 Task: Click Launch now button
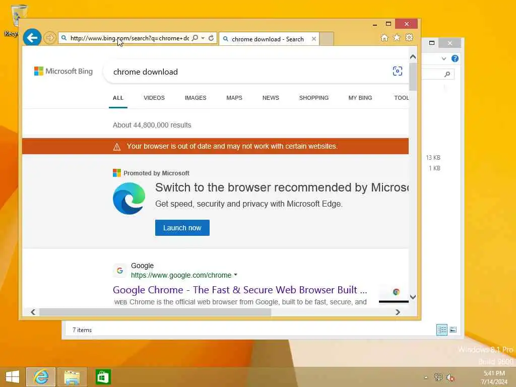coord(182,228)
